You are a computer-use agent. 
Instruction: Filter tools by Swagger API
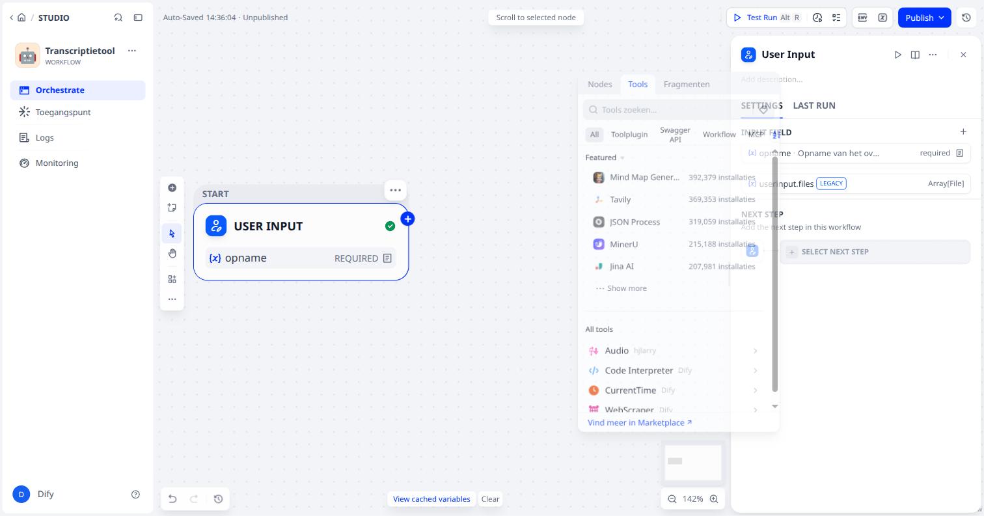tap(675, 135)
